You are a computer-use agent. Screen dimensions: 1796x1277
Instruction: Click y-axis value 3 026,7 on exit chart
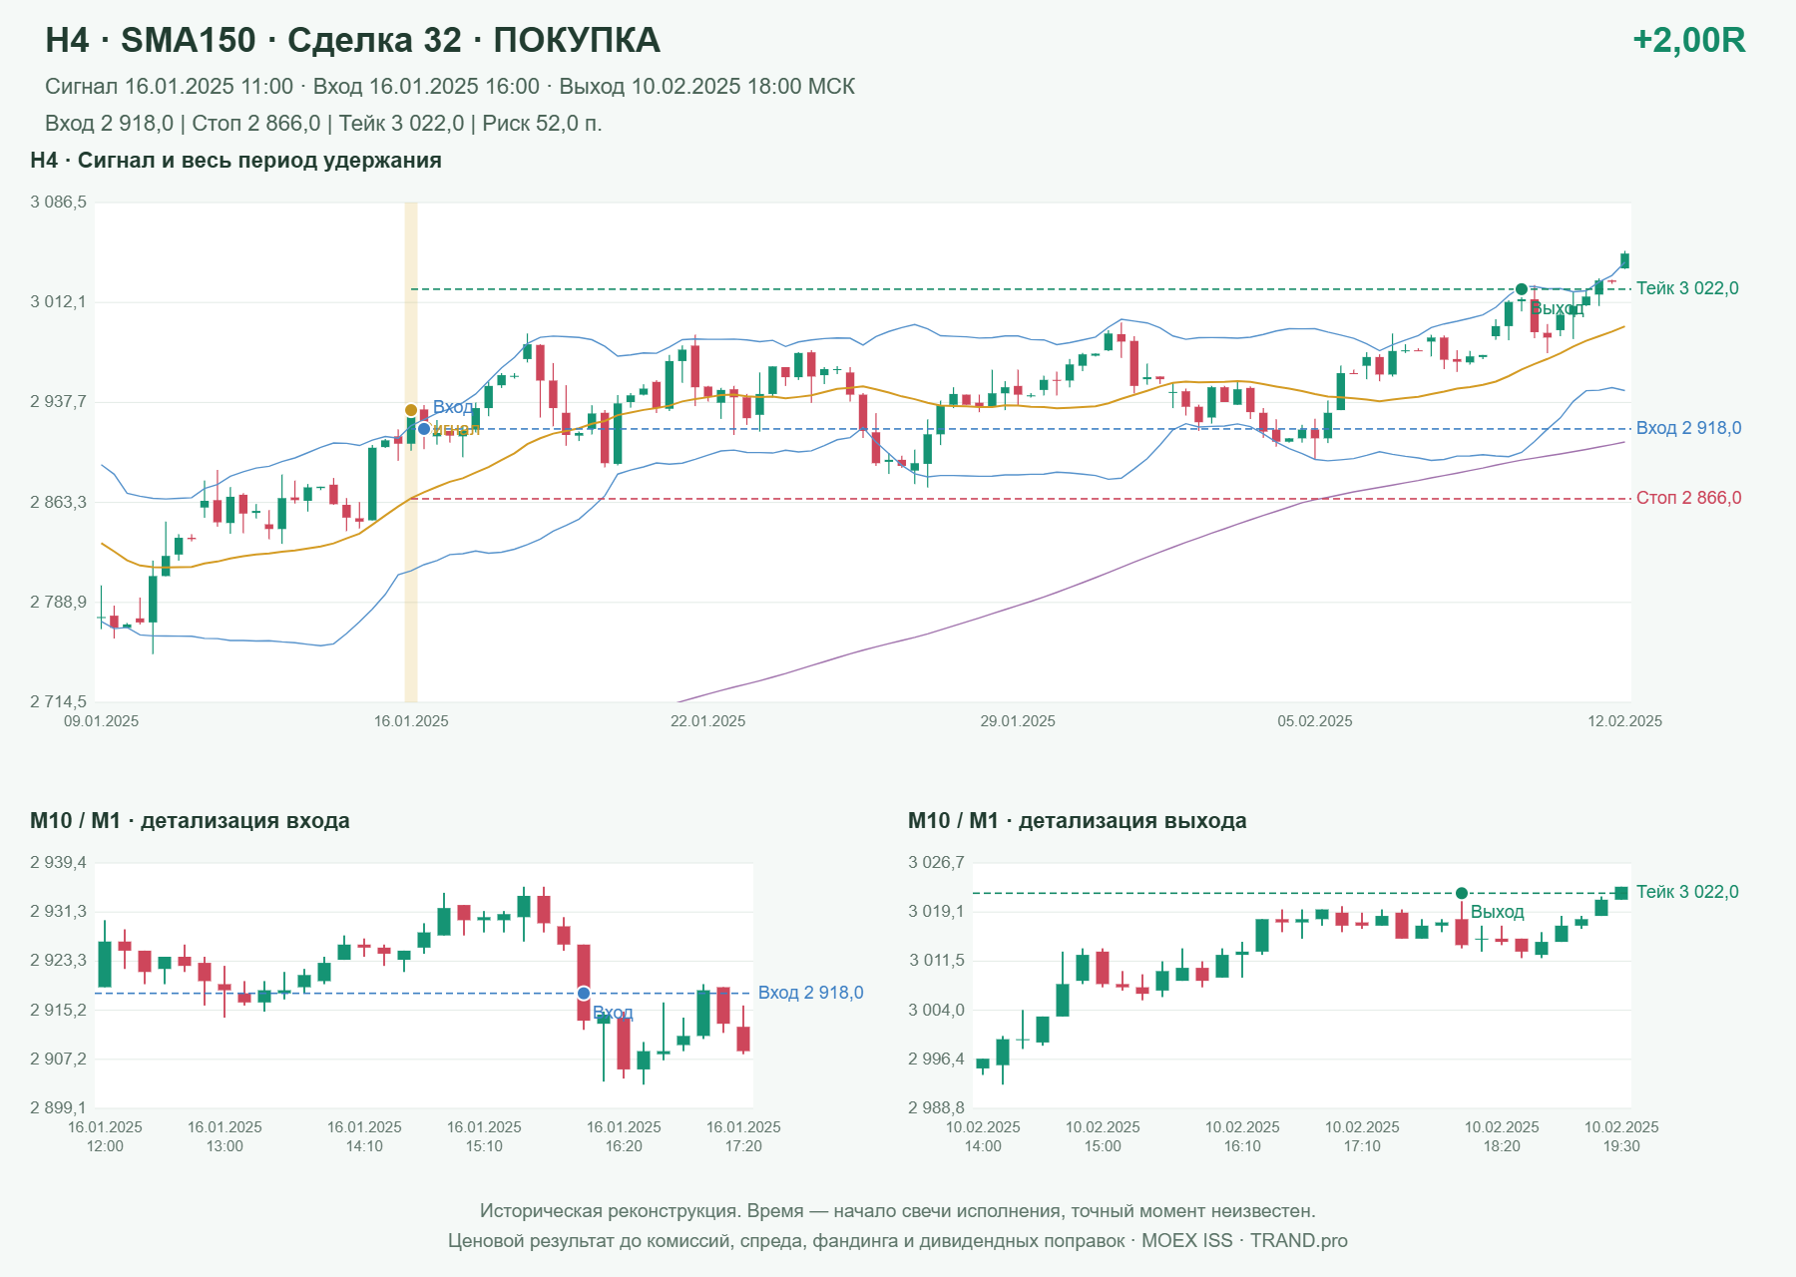point(936,863)
